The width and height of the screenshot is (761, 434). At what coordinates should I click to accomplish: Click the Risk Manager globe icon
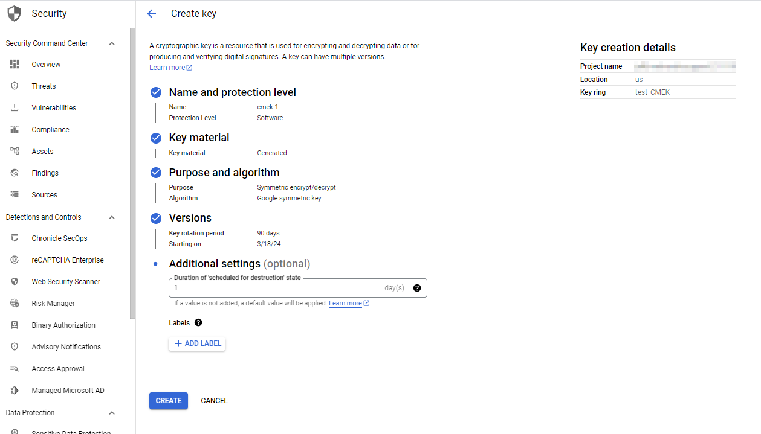pyautogui.click(x=15, y=303)
